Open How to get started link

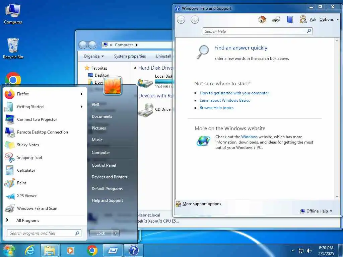[x=234, y=93]
